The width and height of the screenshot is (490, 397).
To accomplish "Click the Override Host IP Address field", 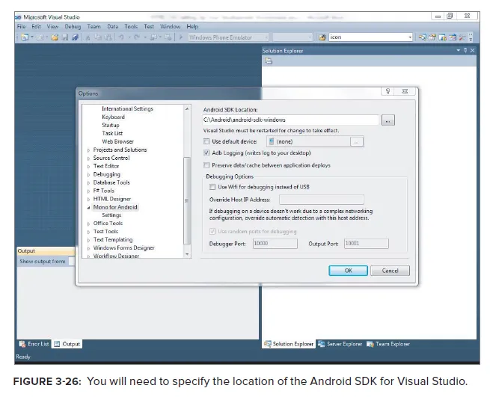I will click(321, 200).
